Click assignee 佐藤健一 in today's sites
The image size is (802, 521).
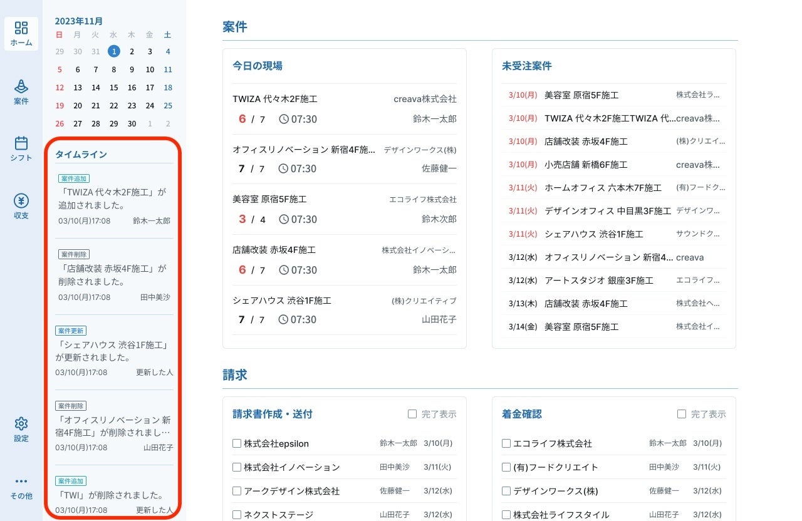click(x=439, y=168)
